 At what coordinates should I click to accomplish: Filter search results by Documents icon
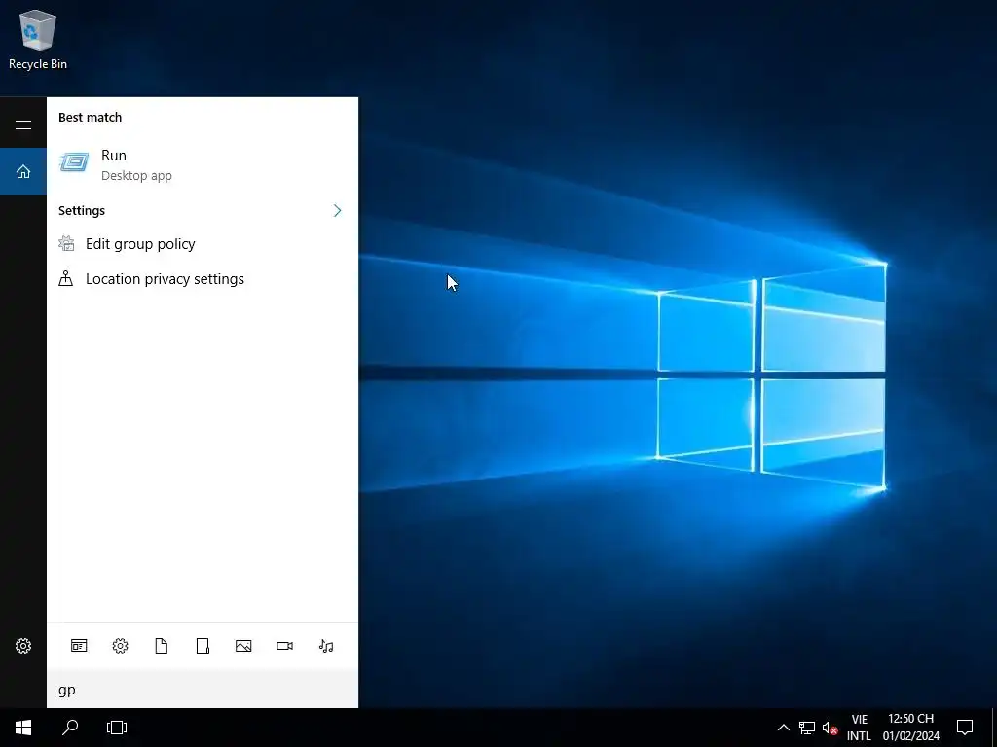click(162, 646)
